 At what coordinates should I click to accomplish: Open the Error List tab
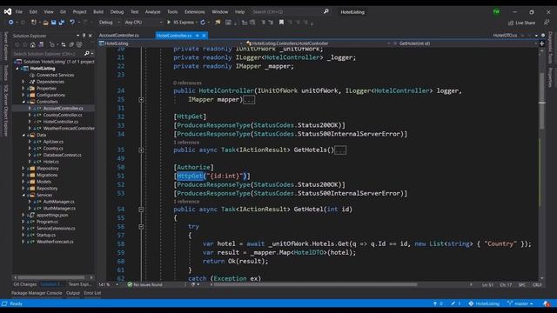click(92, 293)
